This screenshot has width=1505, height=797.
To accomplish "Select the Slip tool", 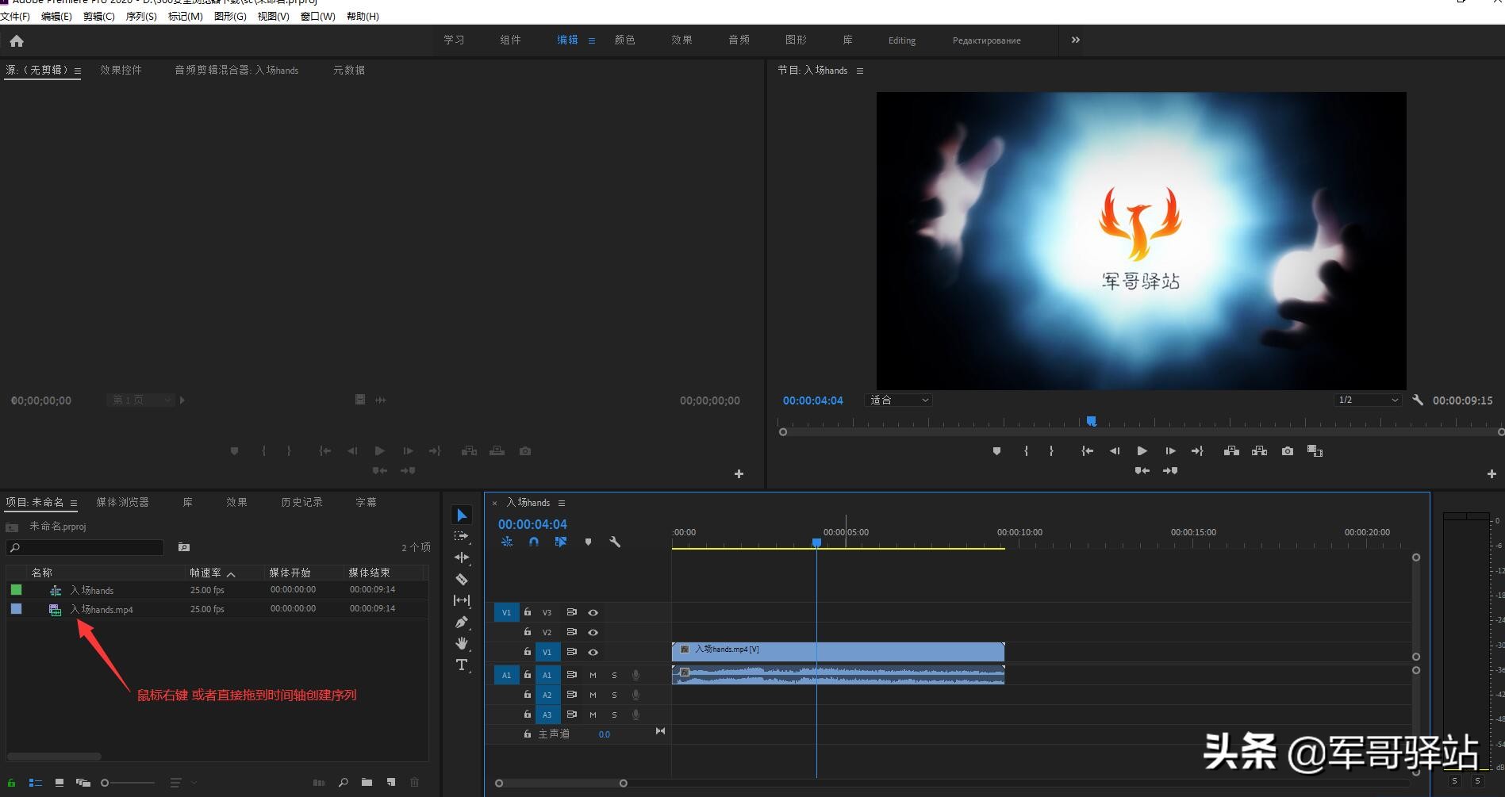I will pos(462,600).
